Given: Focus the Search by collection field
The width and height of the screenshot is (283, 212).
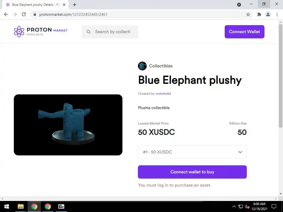Looking at the screenshot, I should pos(110,32).
